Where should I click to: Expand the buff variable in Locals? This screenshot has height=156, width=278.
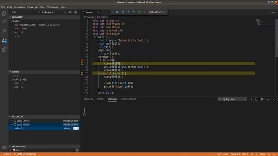click(x=13, y=29)
